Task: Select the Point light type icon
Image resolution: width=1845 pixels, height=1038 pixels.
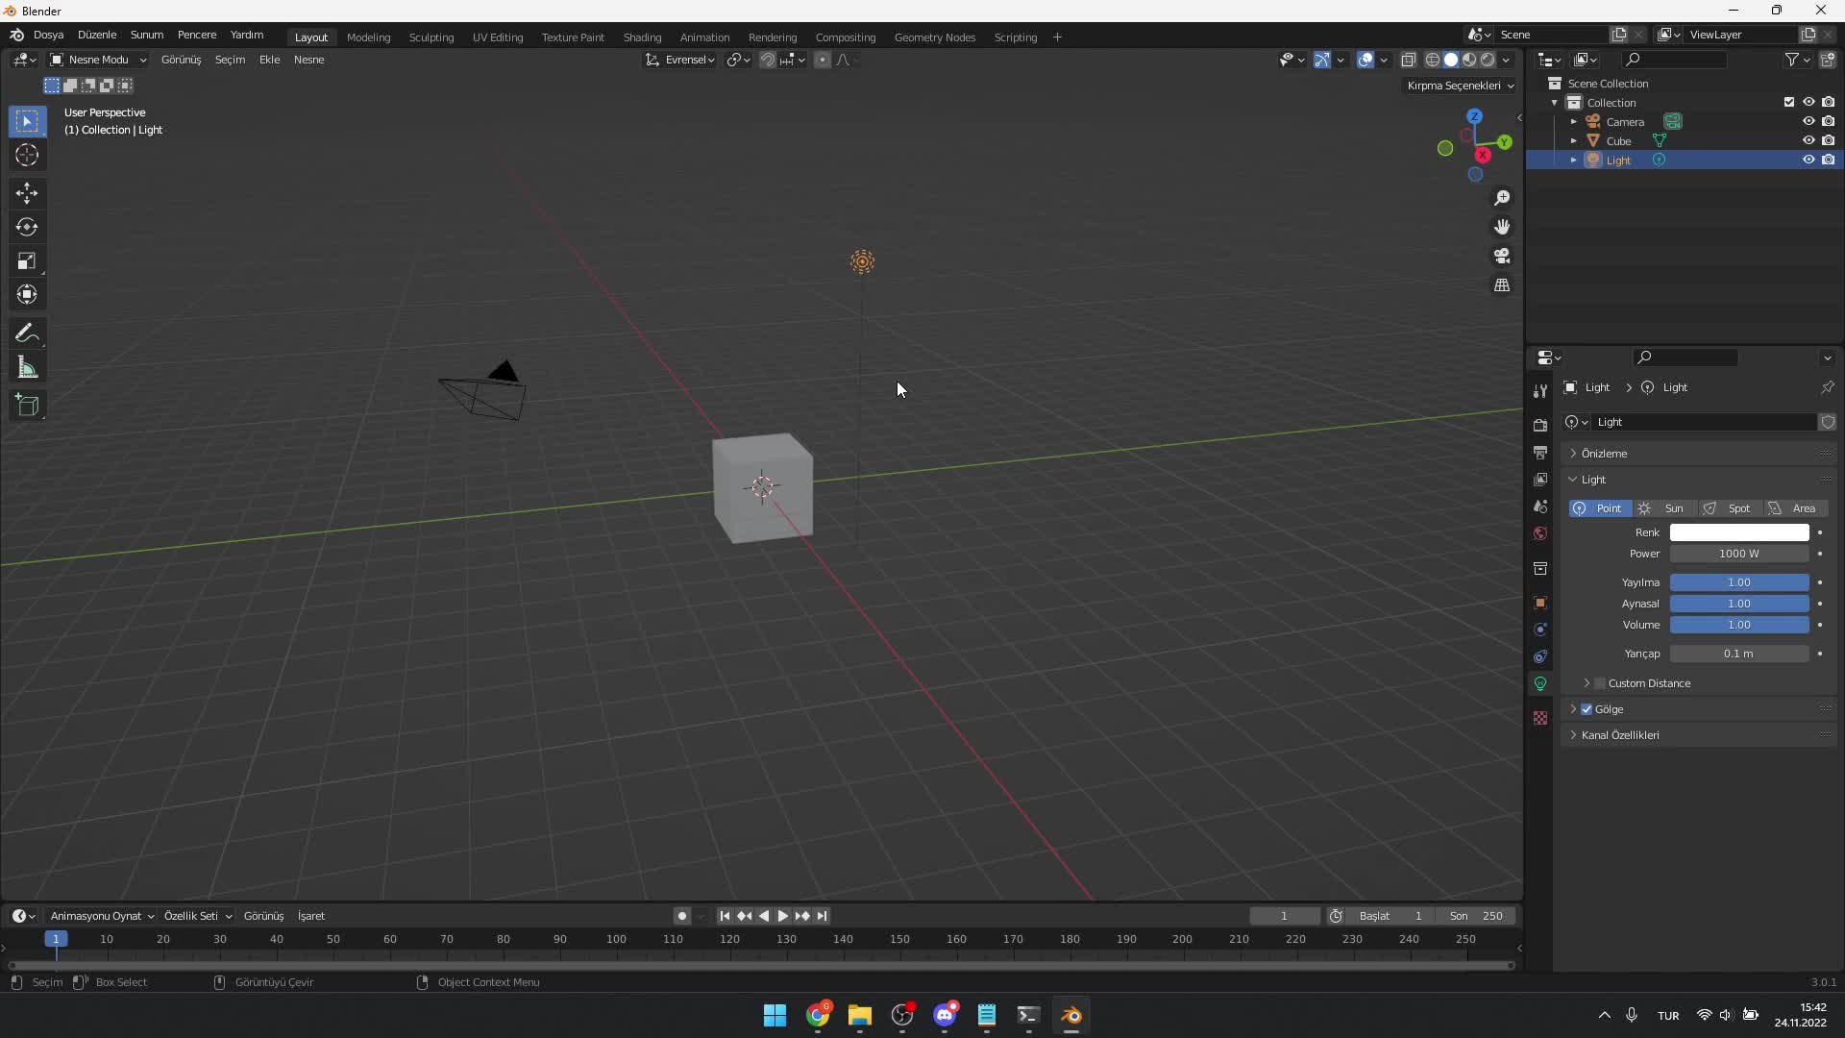Action: [x=1578, y=507]
